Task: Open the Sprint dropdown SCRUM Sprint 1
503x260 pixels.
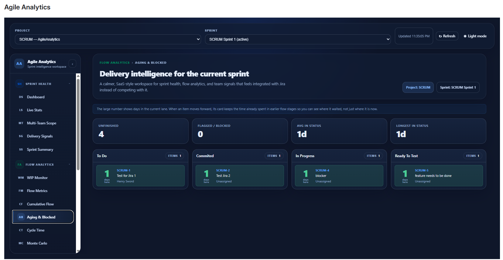Action: (298, 39)
